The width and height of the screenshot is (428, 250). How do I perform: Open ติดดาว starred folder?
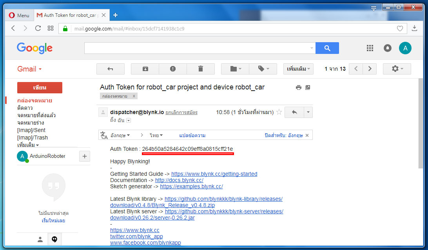(25, 108)
